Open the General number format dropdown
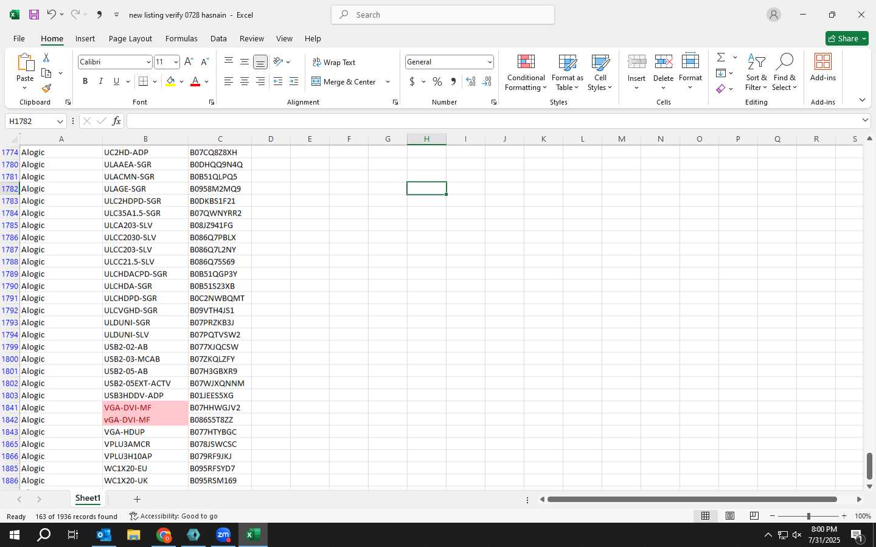 click(490, 62)
